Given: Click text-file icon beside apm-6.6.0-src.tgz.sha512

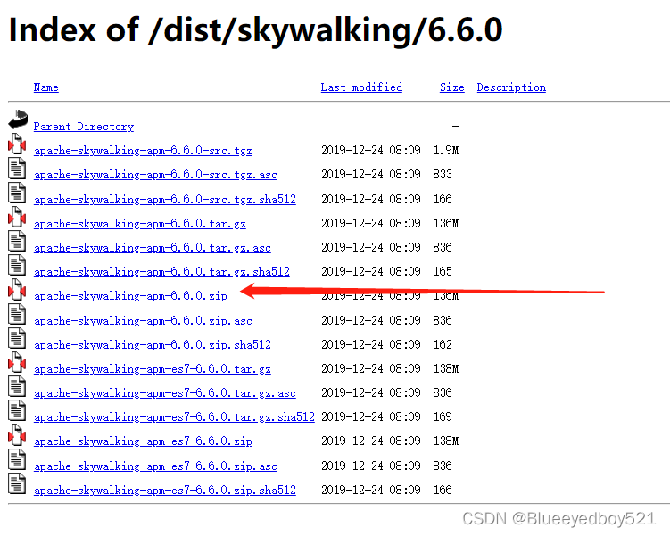Looking at the screenshot, I should tap(17, 193).
